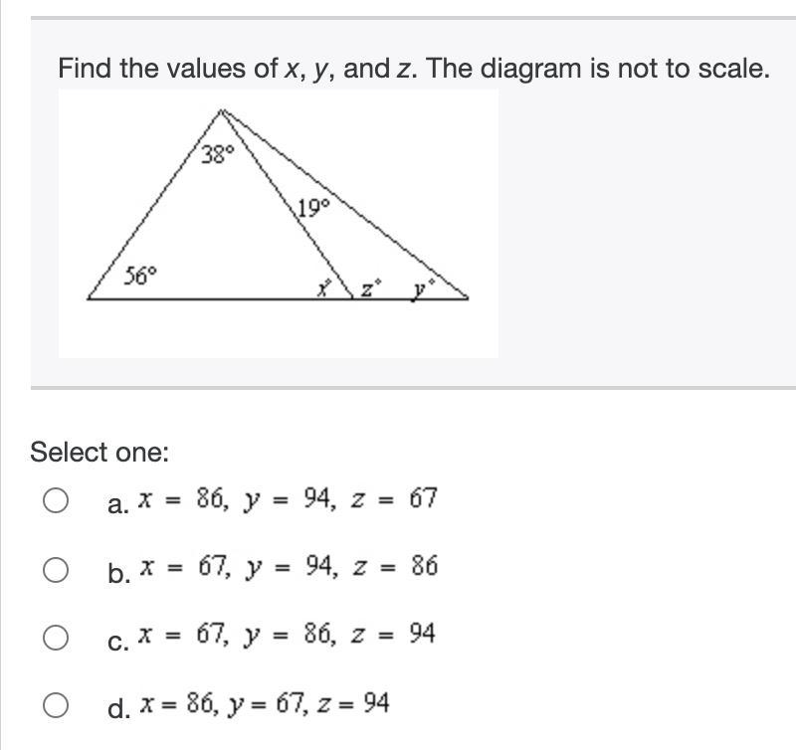Screen dimensions: 796x750
Task: Choose radio button for option c
Action: (x=56, y=638)
